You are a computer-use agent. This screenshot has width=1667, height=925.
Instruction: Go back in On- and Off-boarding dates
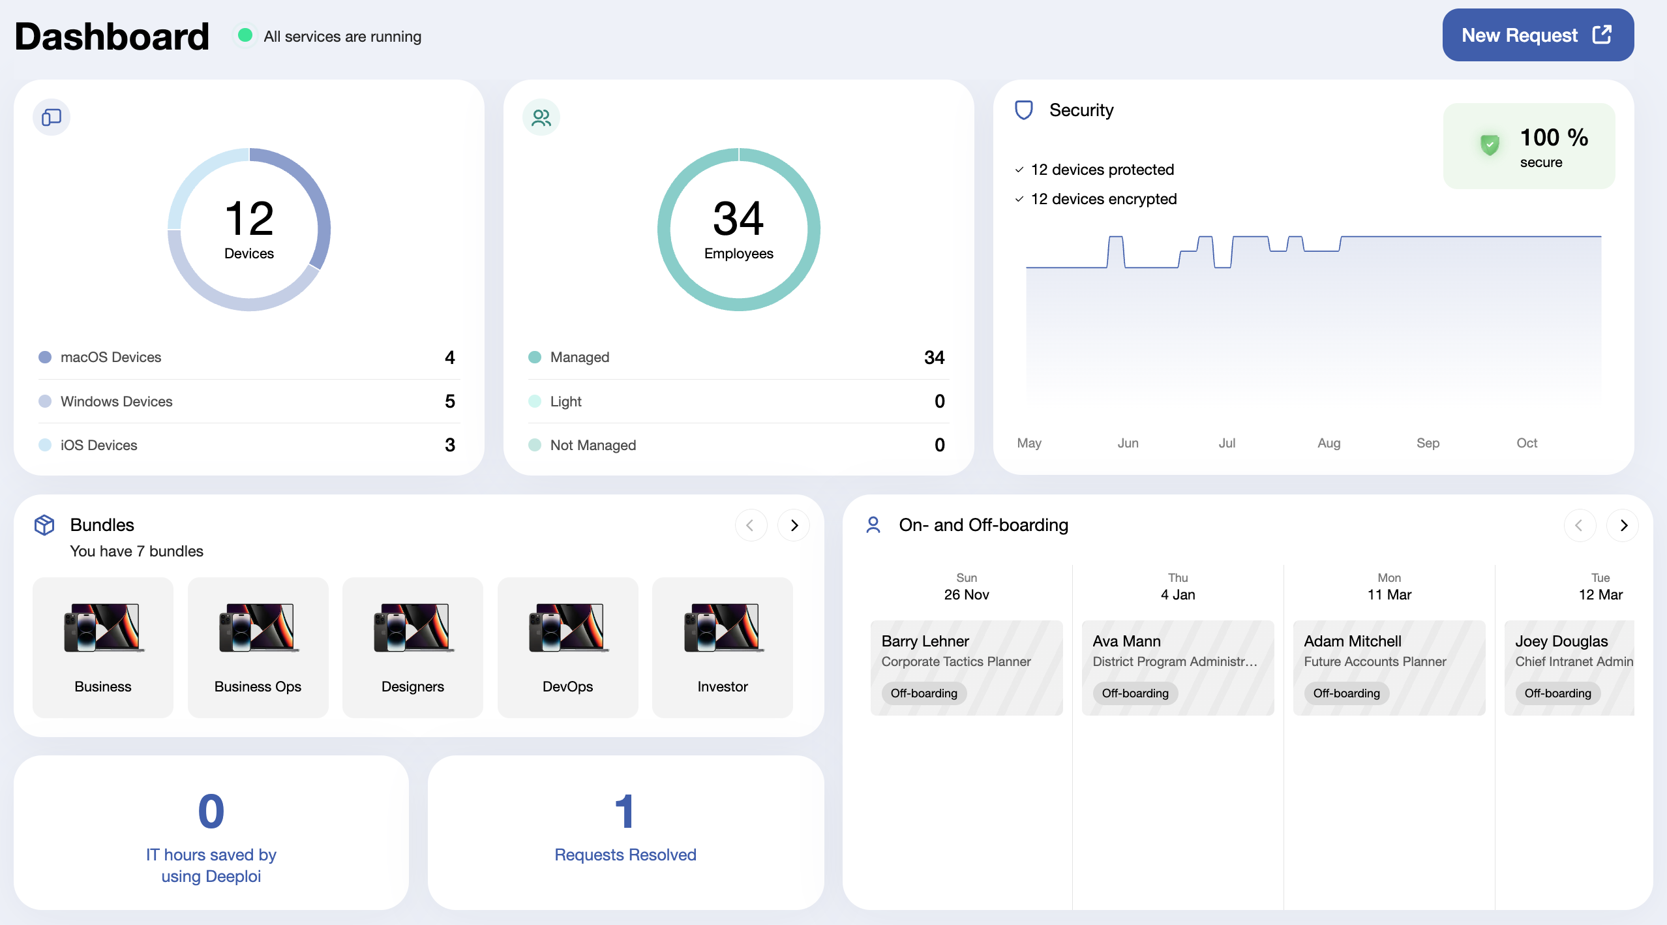1580,525
